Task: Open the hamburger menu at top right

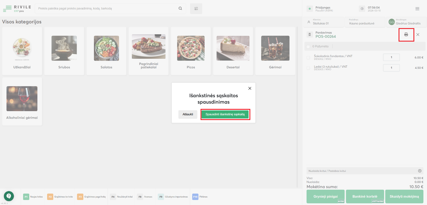Action: [x=417, y=9]
